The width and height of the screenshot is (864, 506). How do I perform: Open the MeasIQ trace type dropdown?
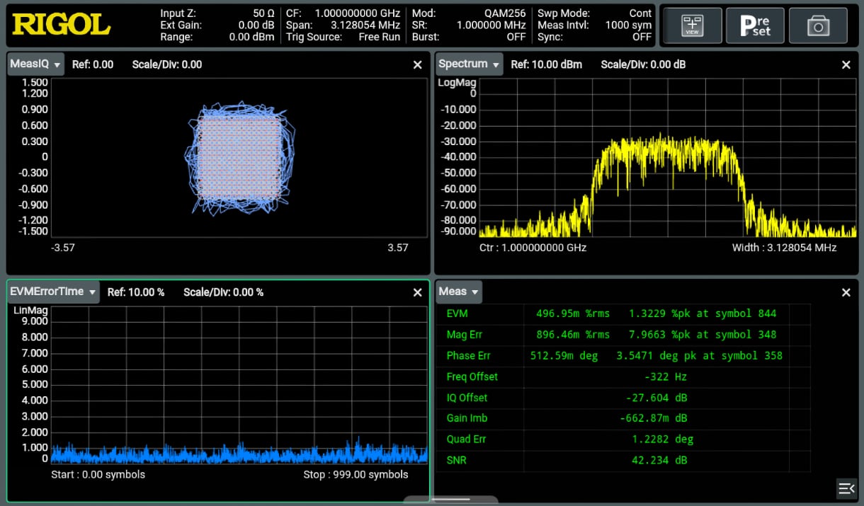click(x=36, y=64)
